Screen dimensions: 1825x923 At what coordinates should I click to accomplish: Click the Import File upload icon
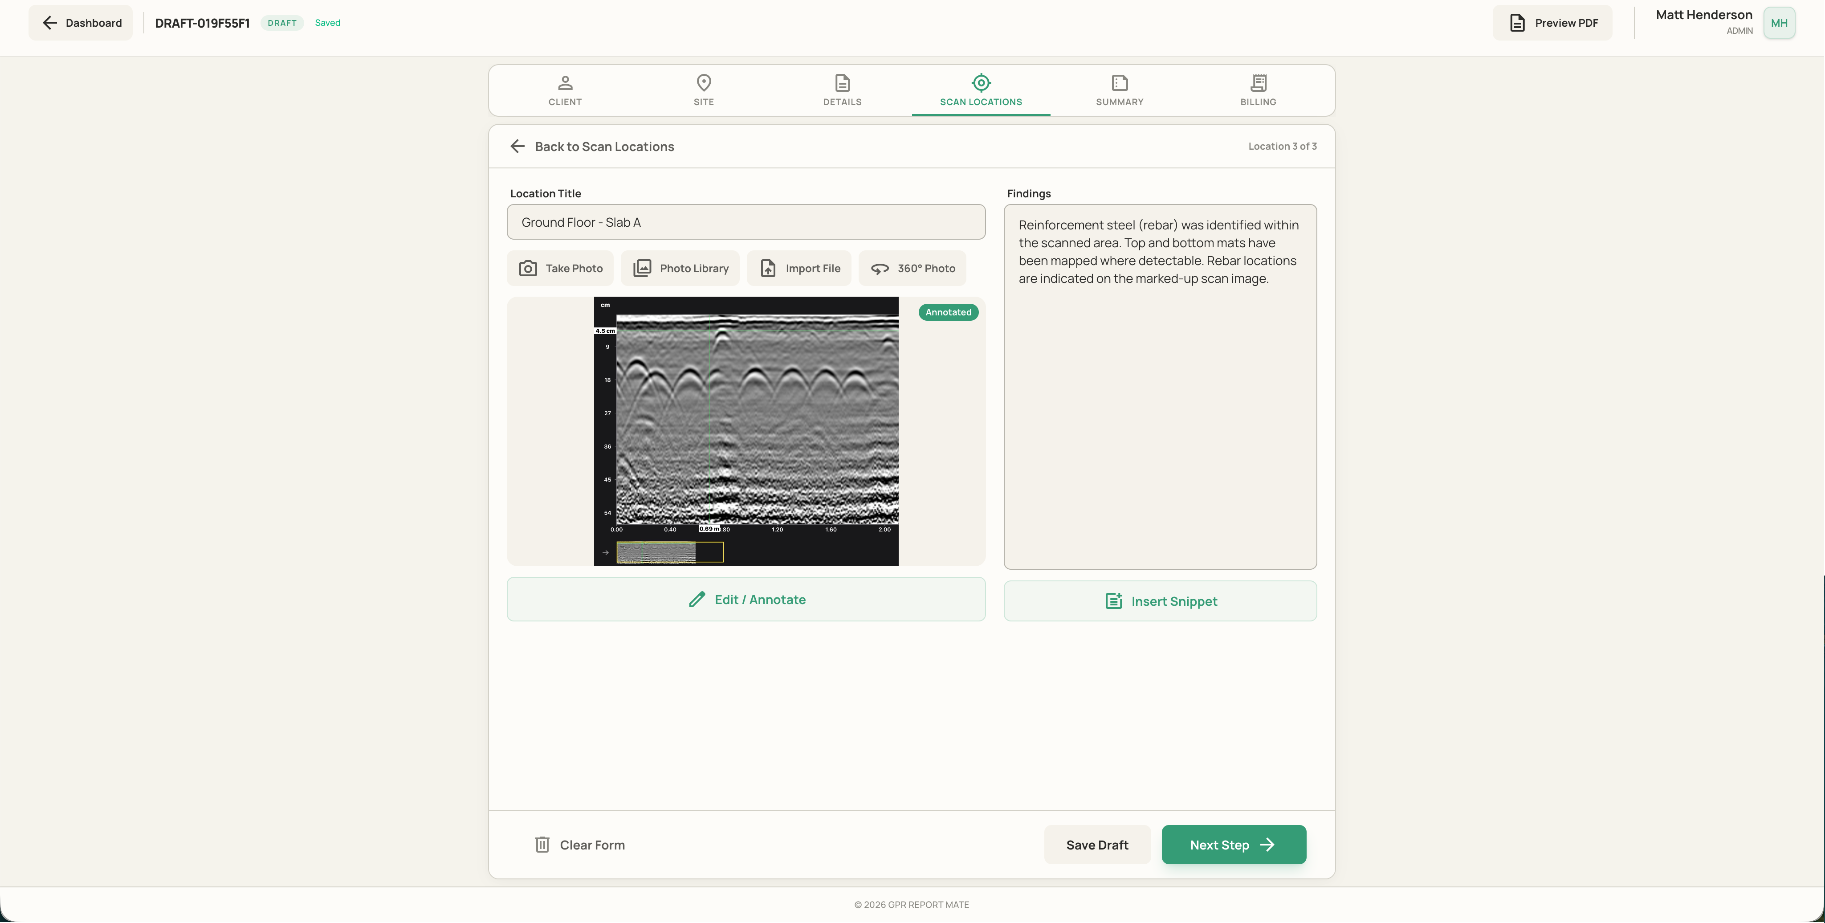click(768, 268)
